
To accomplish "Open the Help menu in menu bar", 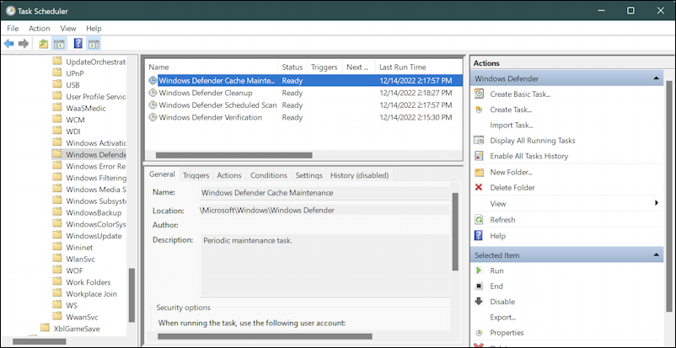I will pyautogui.click(x=94, y=29).
